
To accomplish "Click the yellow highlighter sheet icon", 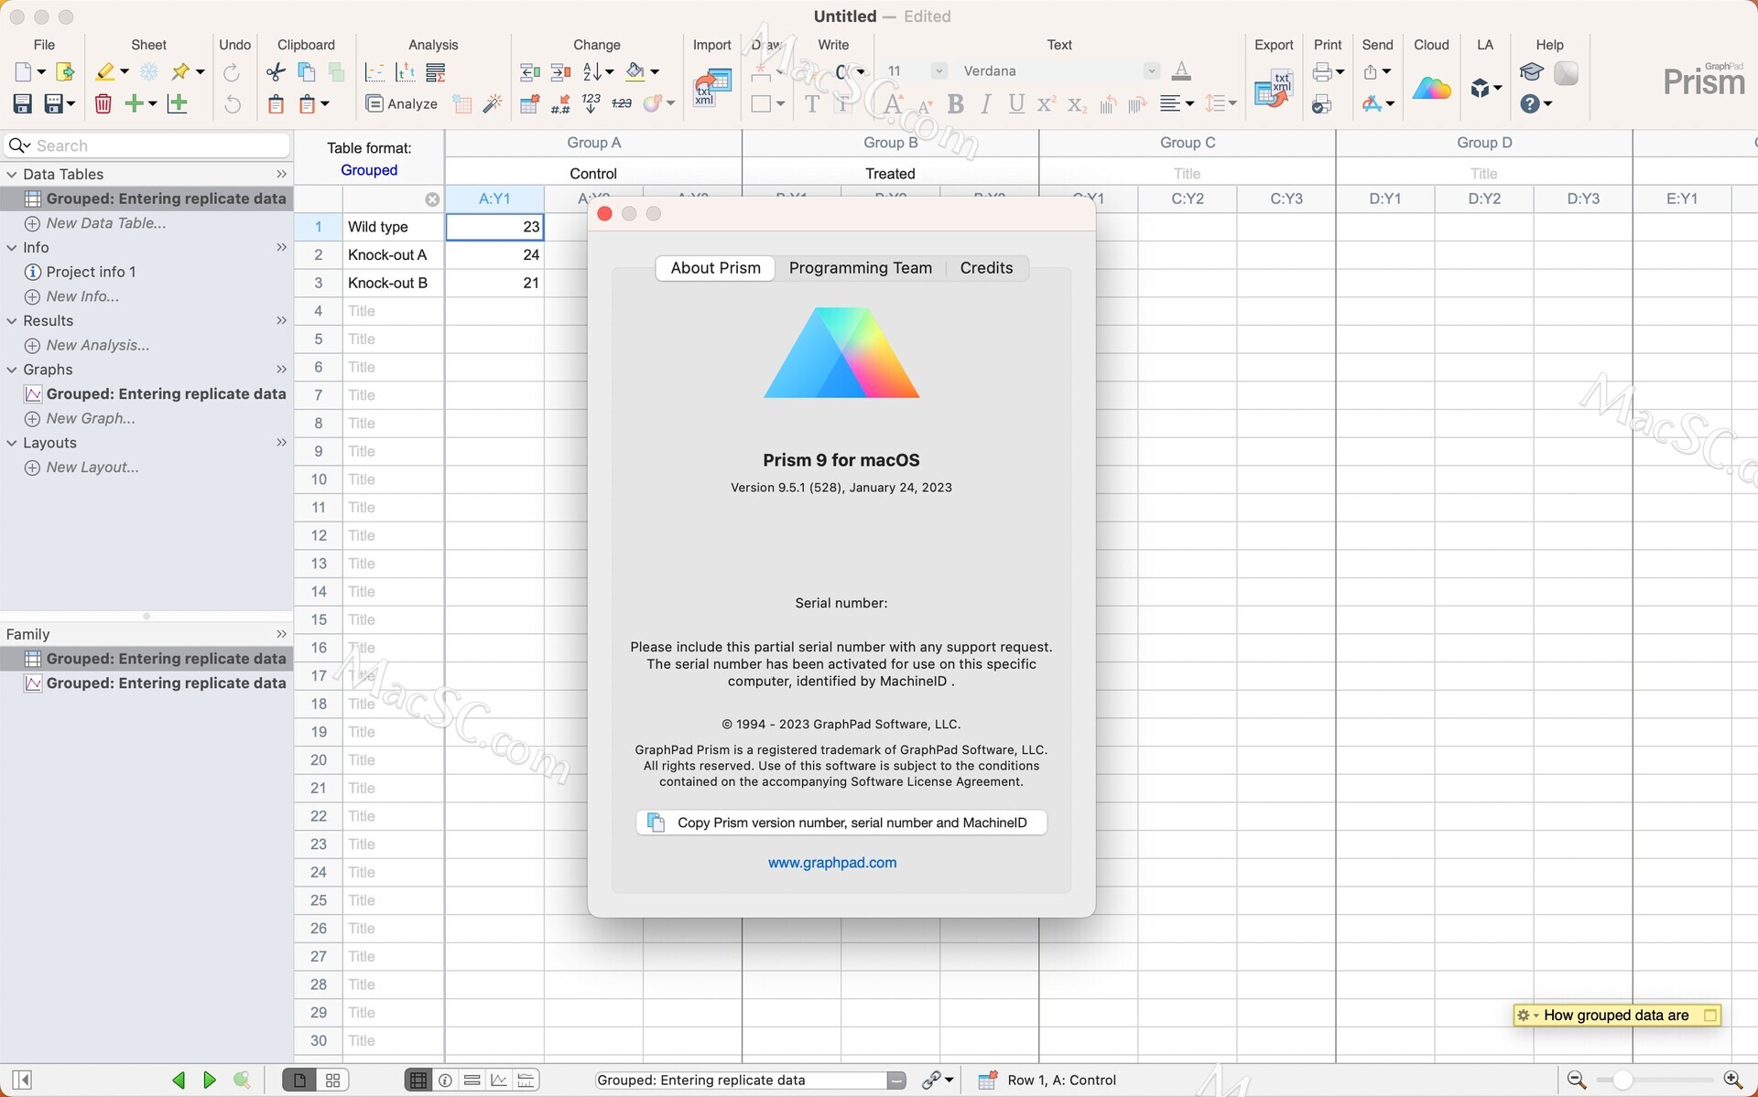I will click(105, 71).
